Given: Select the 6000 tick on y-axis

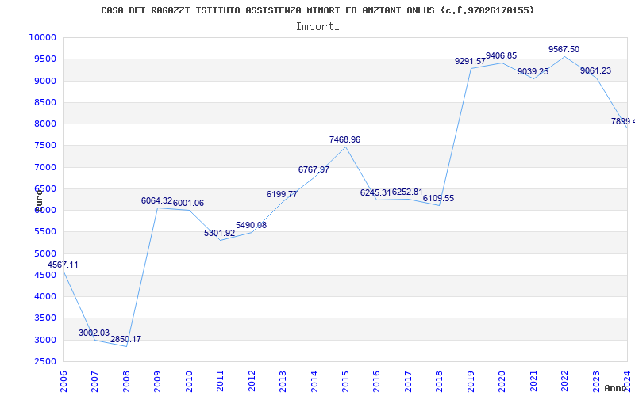Looking at the screenshot, I should tap(44, 210).
